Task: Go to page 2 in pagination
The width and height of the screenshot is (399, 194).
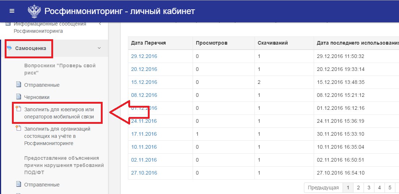Action: (x=358, y=188)
